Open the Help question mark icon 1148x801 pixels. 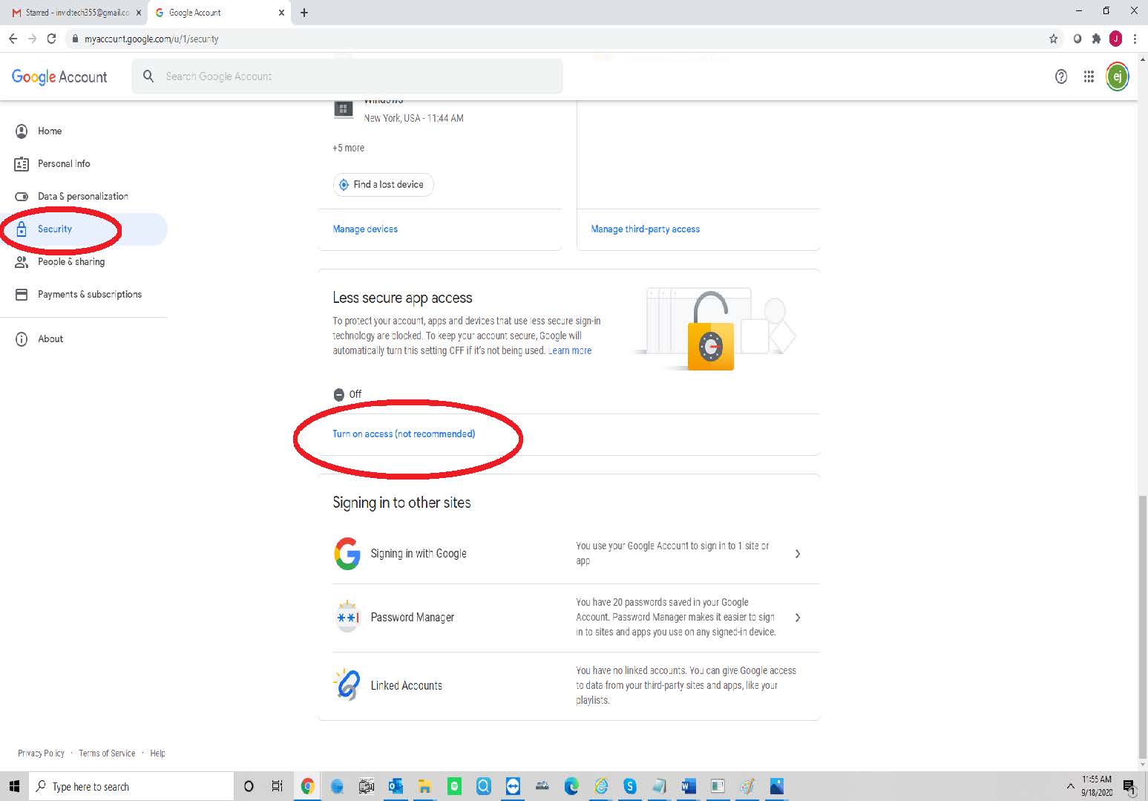pos(1061,76)
